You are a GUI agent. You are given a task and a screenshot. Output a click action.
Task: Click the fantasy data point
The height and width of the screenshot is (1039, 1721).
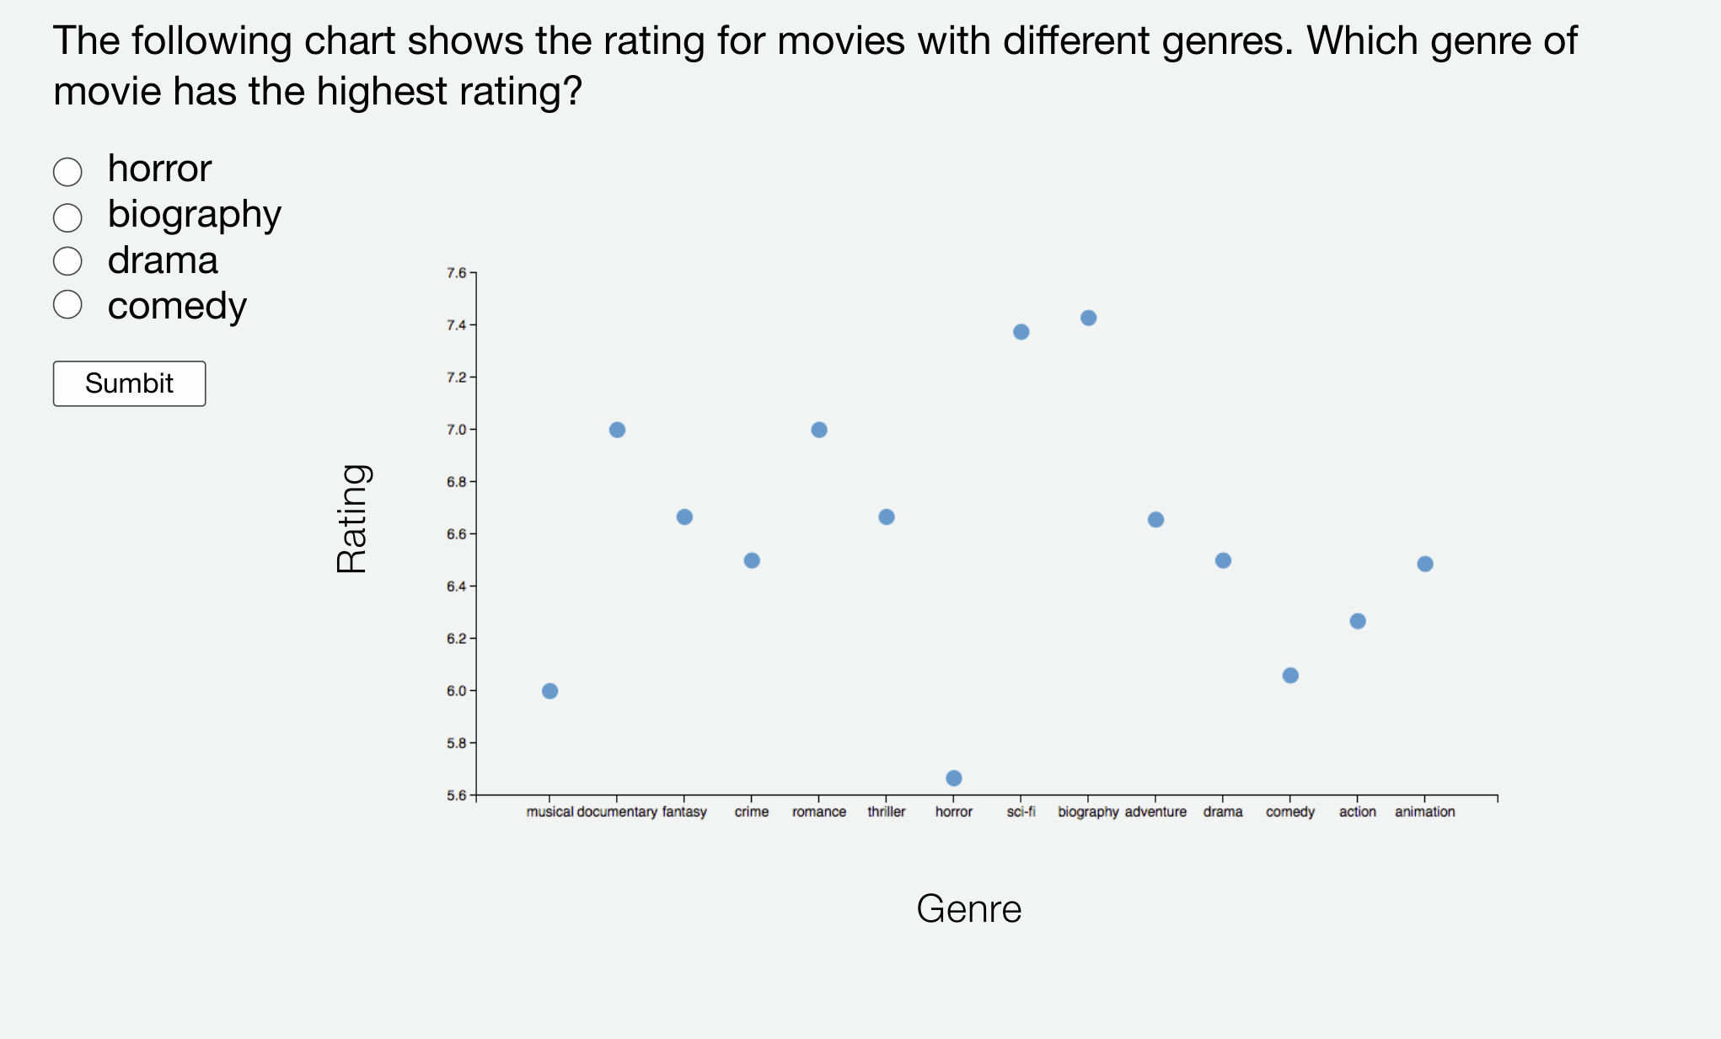[x=684, y=517]
